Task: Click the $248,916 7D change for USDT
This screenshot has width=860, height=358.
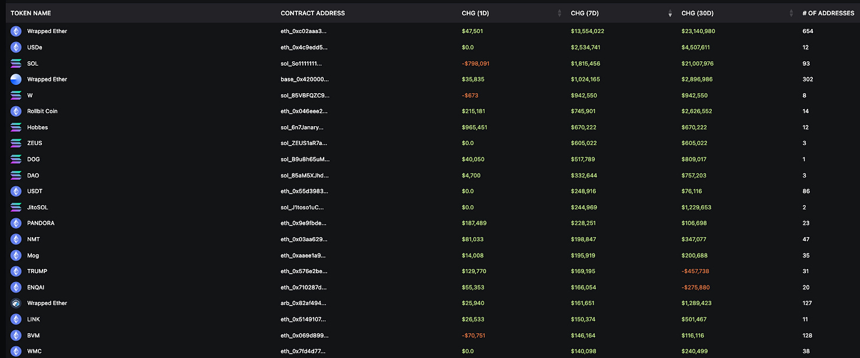Action: point(583,191)
